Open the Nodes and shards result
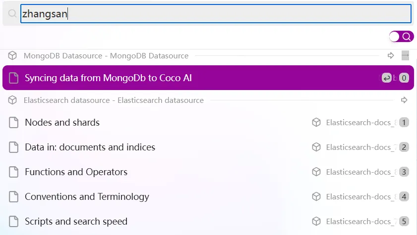 [208, 123]
